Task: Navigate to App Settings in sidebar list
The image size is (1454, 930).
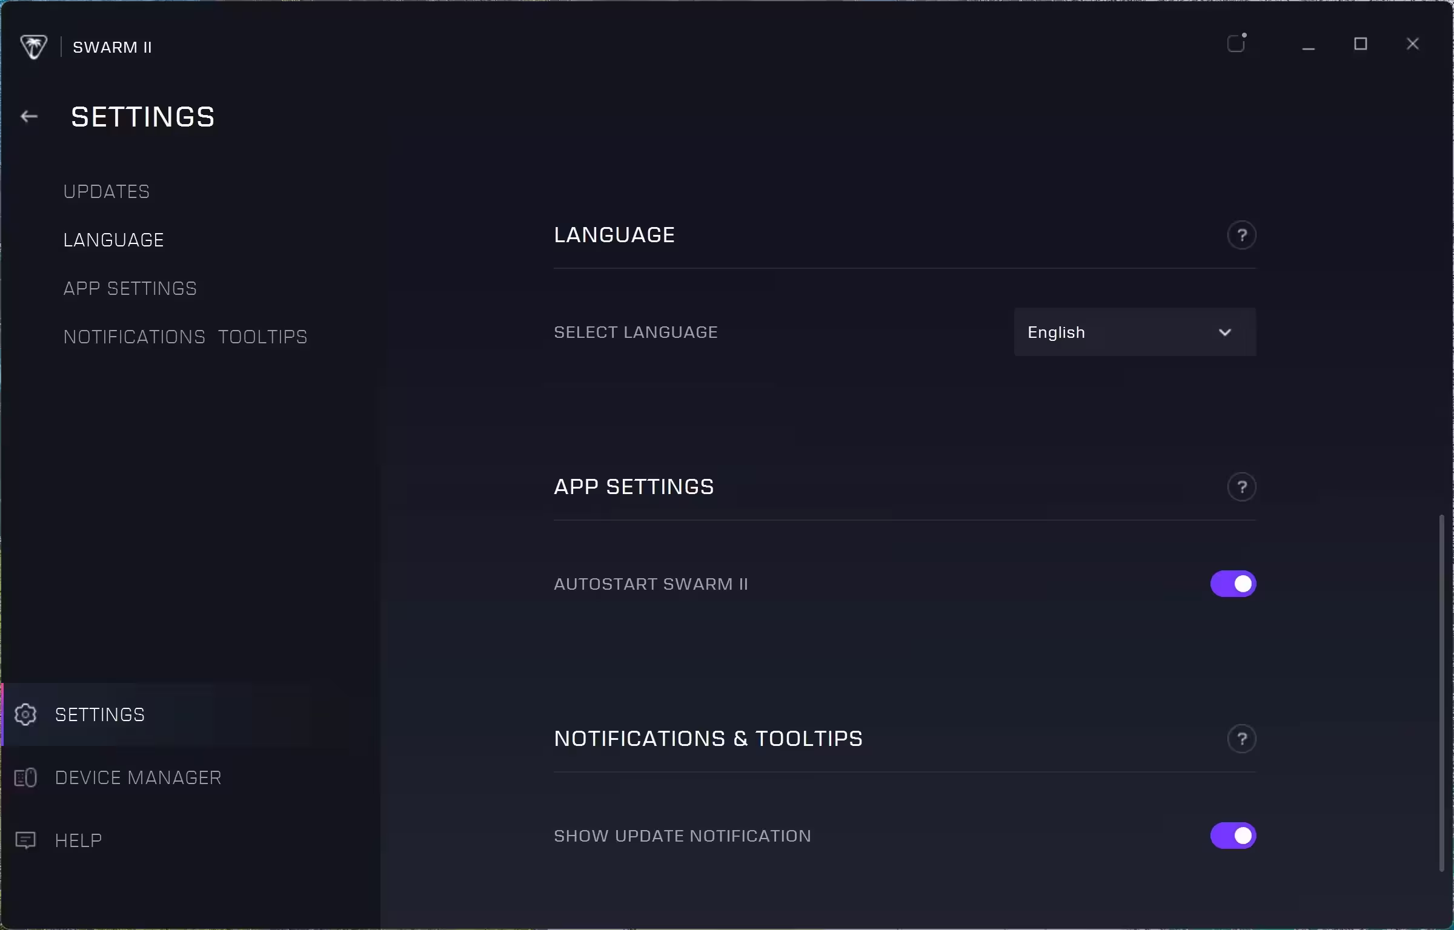Action: point(130,288)
